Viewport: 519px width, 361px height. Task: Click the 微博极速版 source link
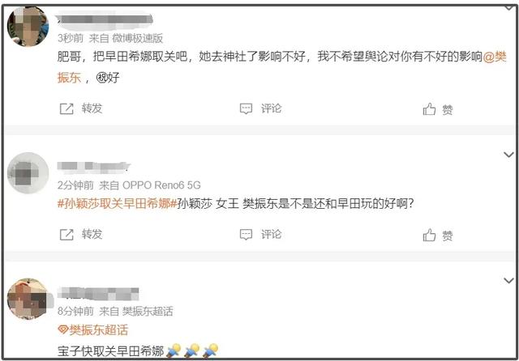[x=137, y=38]
